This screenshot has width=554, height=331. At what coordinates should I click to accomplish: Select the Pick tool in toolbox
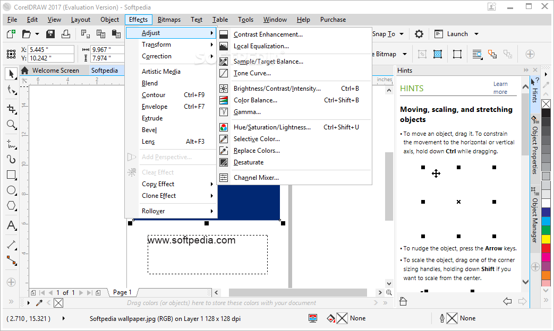(11, 74)
